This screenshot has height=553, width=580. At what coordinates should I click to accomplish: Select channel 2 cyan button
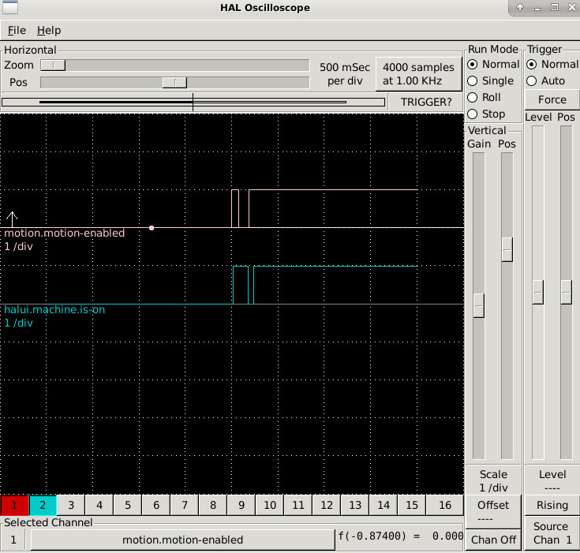coord(43,505)
